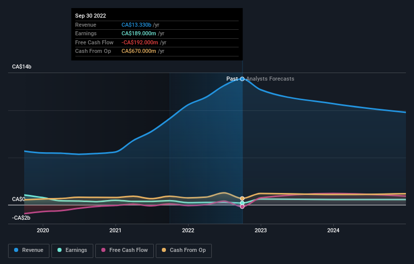Click the 'Cash From Op' row label in tooltip
The height and width of the screenshot is (264, 414).
(93, 51)
